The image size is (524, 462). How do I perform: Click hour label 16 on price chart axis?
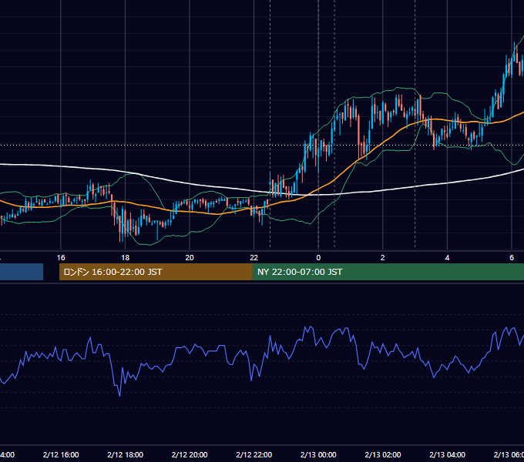tap(61, 258)
